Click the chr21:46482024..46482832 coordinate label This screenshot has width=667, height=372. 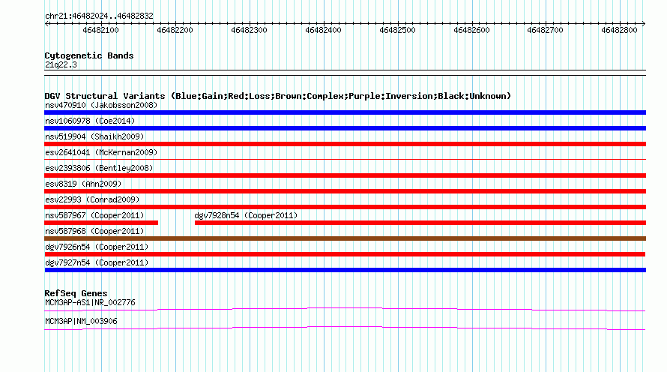[99, 16]
